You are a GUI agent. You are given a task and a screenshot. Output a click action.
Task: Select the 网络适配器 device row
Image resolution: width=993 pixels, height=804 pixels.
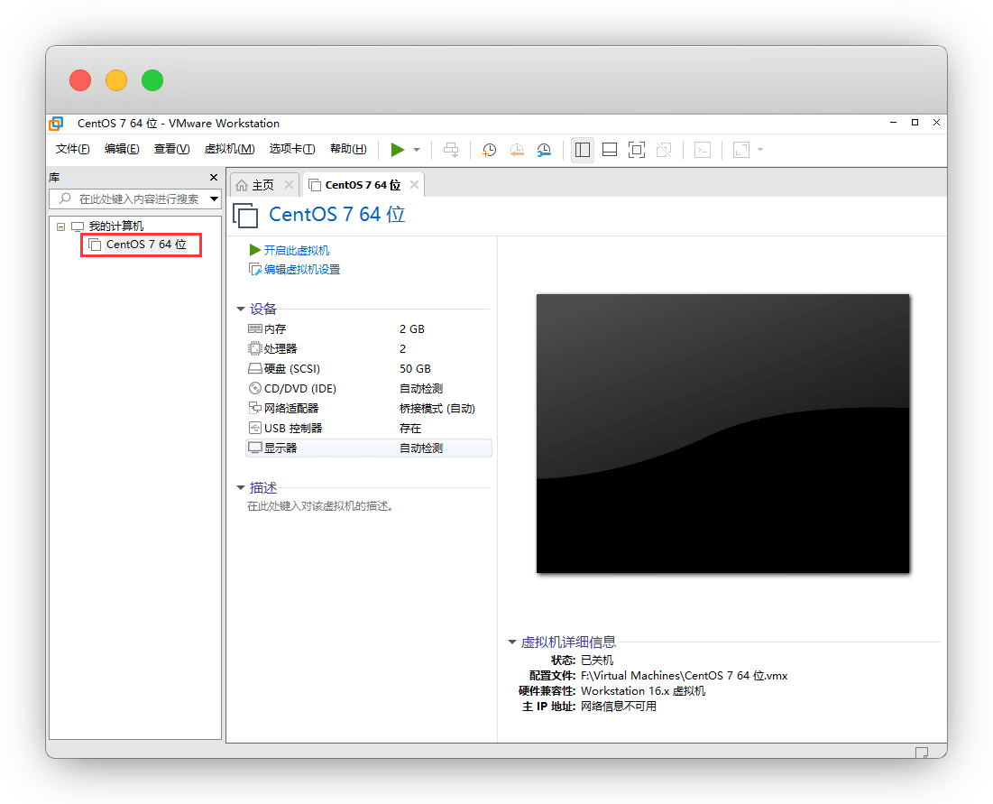coord(368,408)
